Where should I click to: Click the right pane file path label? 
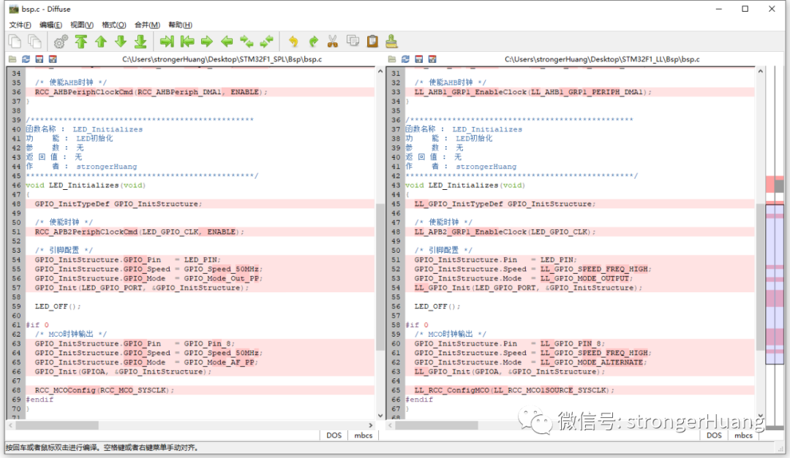602,59
